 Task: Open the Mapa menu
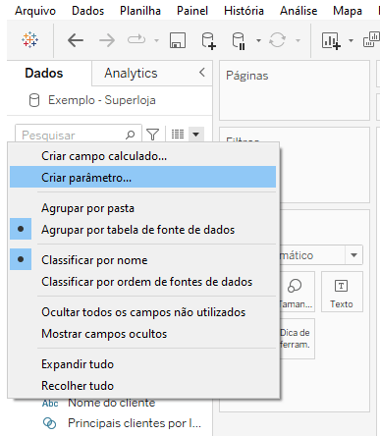coord(348,11)
